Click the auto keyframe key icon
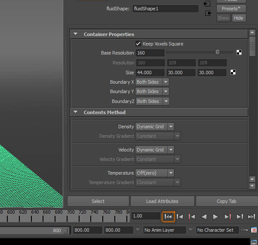This screenshot has width=258, height=245. pyautogui.click(x=245, y=230)
